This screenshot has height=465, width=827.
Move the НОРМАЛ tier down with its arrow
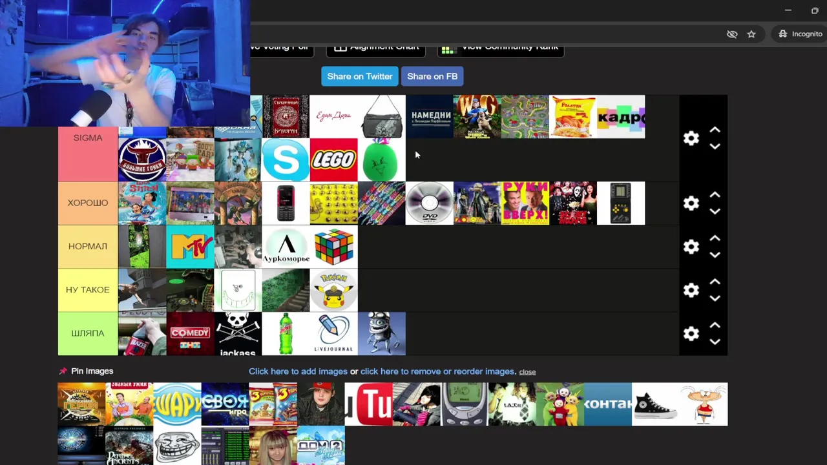coord(715,255)
